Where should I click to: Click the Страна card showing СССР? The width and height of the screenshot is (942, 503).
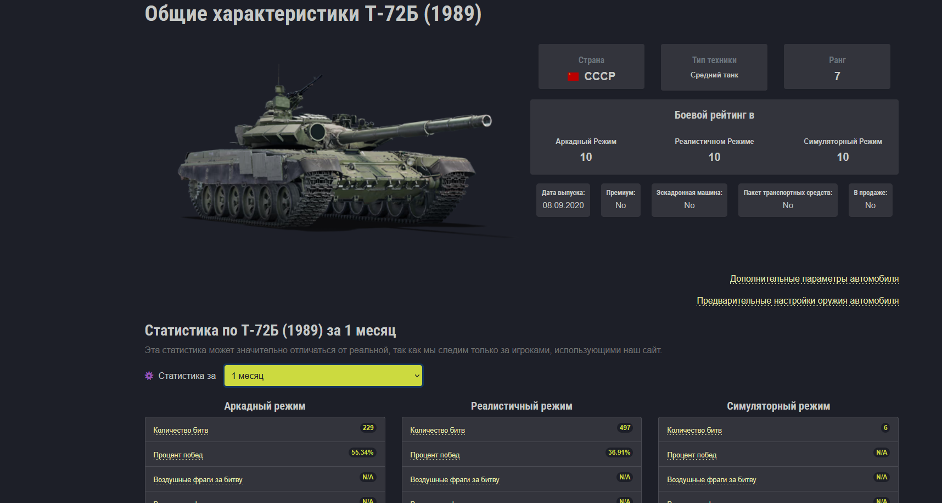(x=591, y=66)
